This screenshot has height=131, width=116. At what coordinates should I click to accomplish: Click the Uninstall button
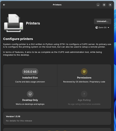pos(102,21)
